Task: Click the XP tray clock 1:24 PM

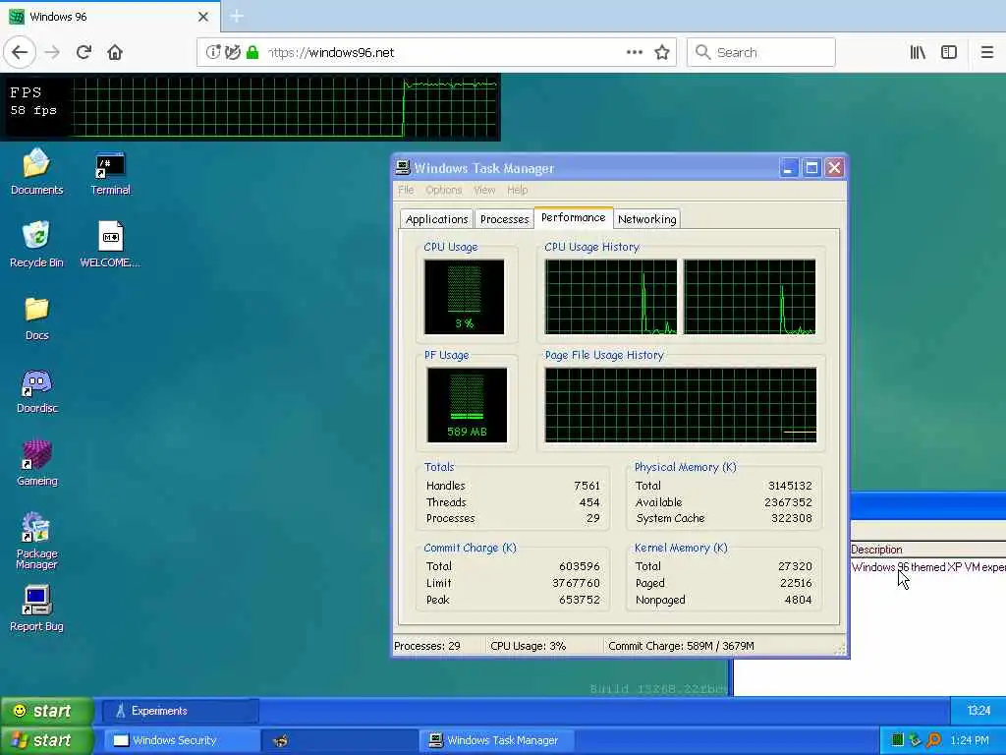Action: point(969,740)
